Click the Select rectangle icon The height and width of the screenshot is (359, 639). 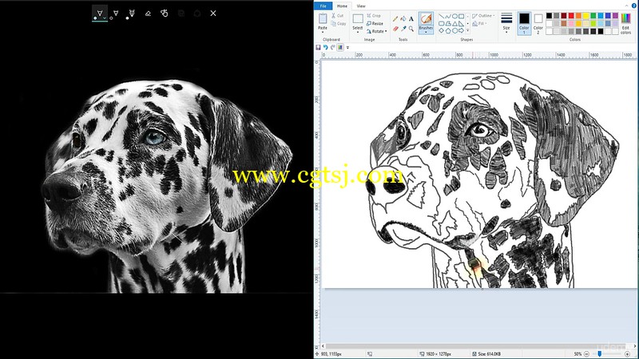(x=358, y=18)
